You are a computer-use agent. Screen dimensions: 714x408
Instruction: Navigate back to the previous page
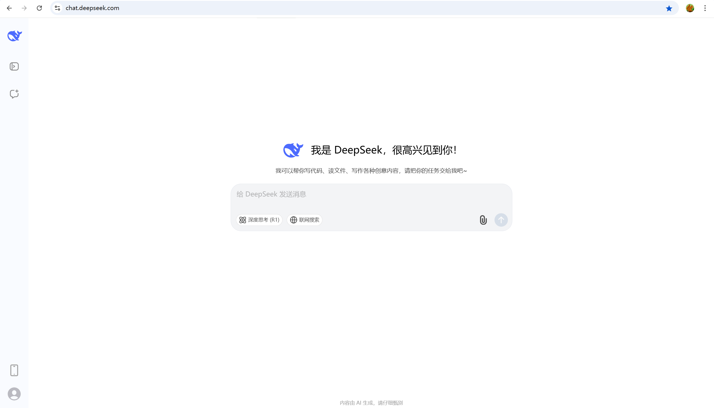tap(9, 8)
